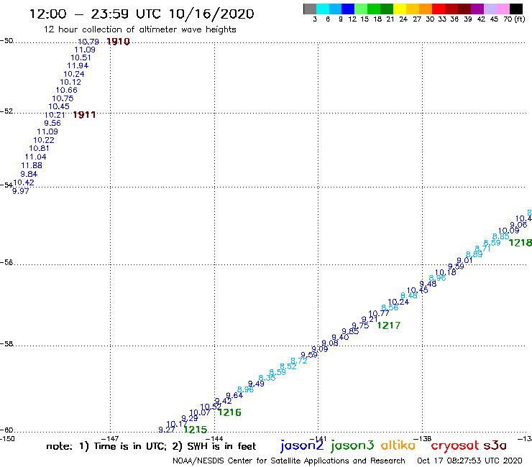Click the jason2 satellite label

pyautogui.click(x=302, y=445)
